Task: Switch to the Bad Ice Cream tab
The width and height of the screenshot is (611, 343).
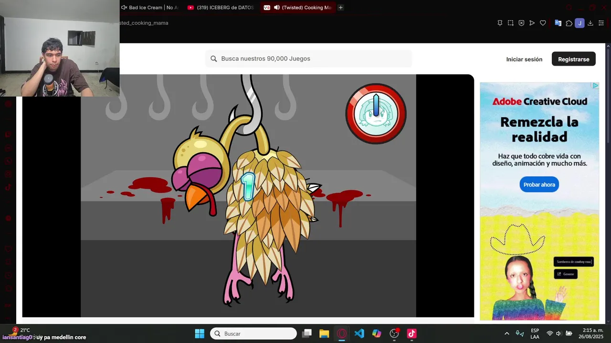Action: pos(149,8)
